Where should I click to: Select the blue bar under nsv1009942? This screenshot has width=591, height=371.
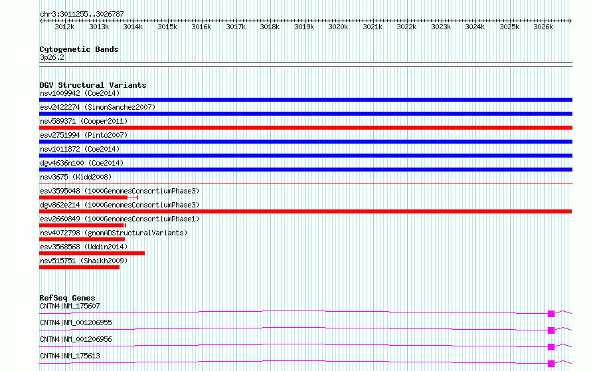point(305,100)
